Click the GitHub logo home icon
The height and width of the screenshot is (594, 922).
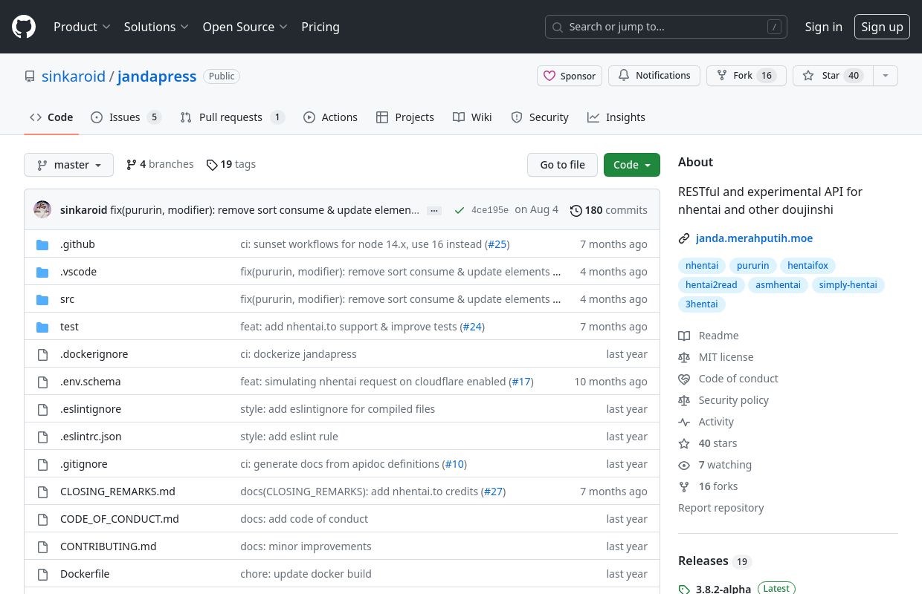24,27
